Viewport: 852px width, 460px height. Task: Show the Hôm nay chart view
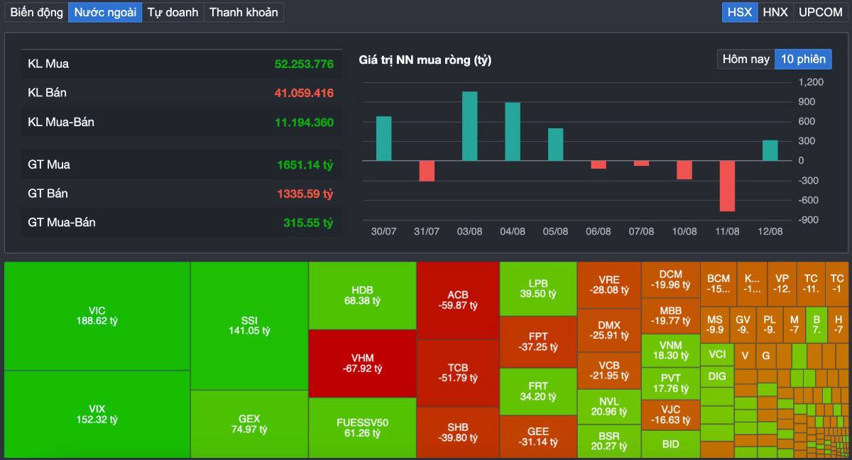tap(746, 59)
